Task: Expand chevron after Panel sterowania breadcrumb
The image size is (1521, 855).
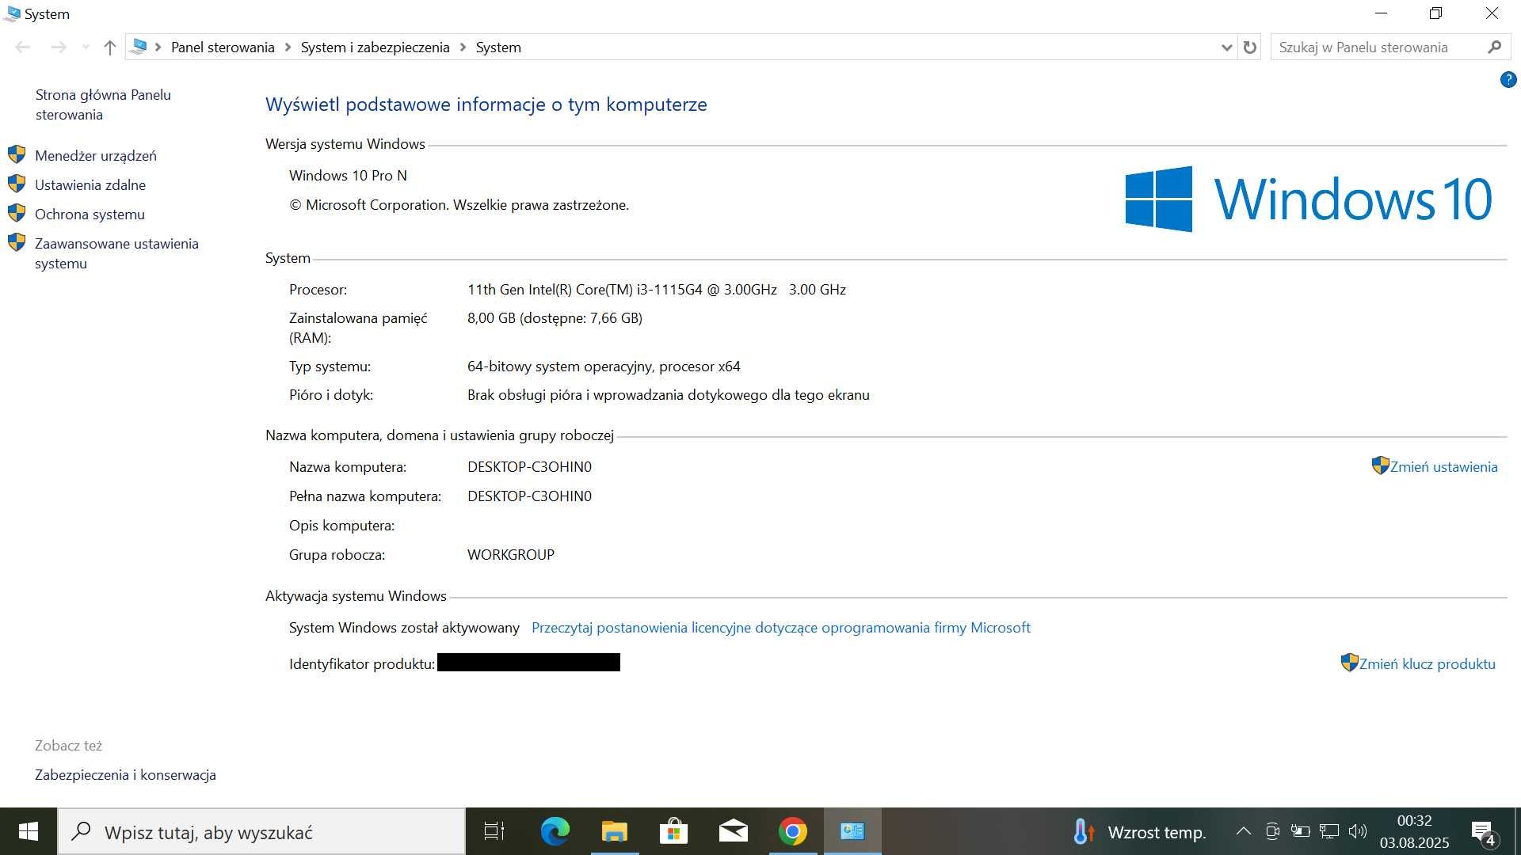Action: (x=288, y=47)
